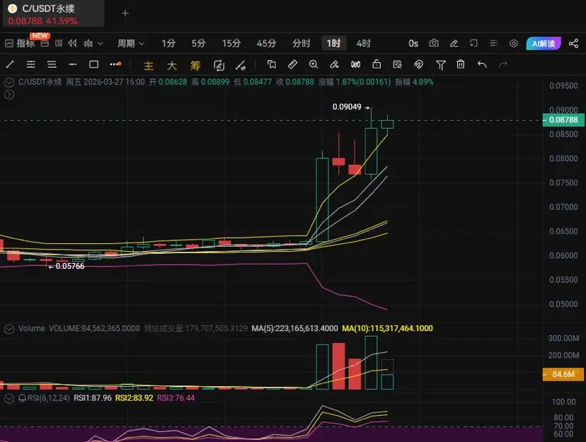Click MA(10) volume value text
This screenshot has height=442, width=586.
[x=387, y=329]
